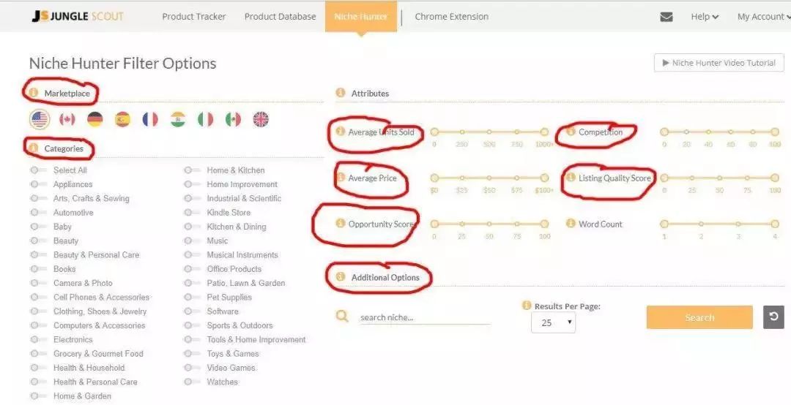Screen dimensions: 791x405
Task: Select the Germany marketplace flag
Action: pyautogui.click(x=94, y=119)
